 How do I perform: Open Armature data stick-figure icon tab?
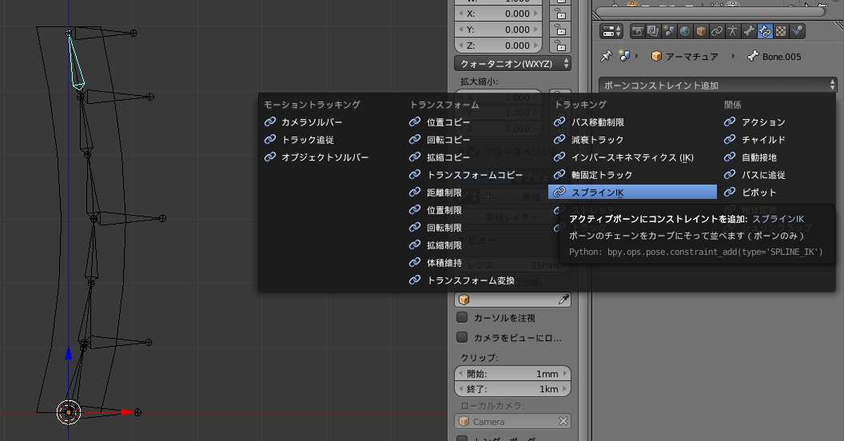pos(733,31)
